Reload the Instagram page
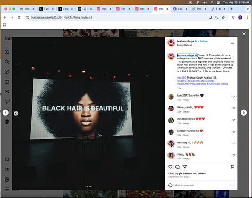This screenshot has height=198, width=252. [x=19, y=18]
